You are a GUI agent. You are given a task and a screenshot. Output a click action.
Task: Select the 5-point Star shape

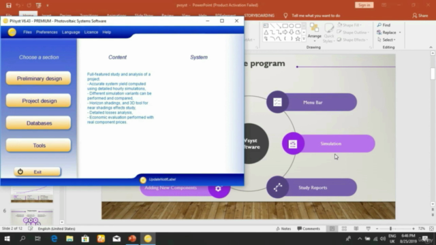coord(298,39)
